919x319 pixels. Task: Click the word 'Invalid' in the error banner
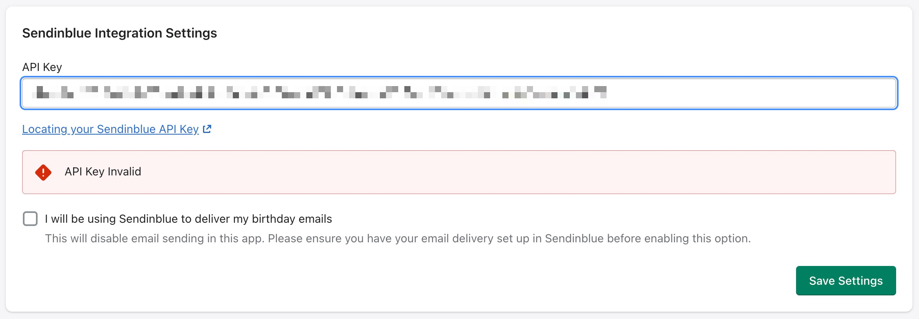pos(124,172)
